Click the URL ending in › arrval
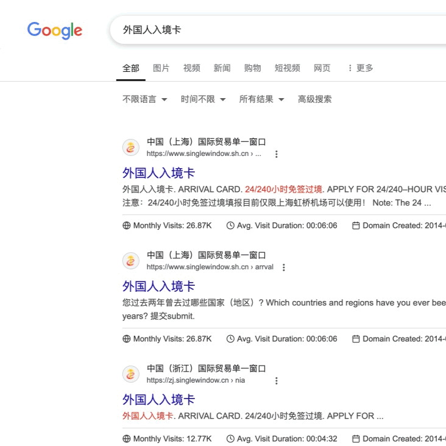 [210, 267]
